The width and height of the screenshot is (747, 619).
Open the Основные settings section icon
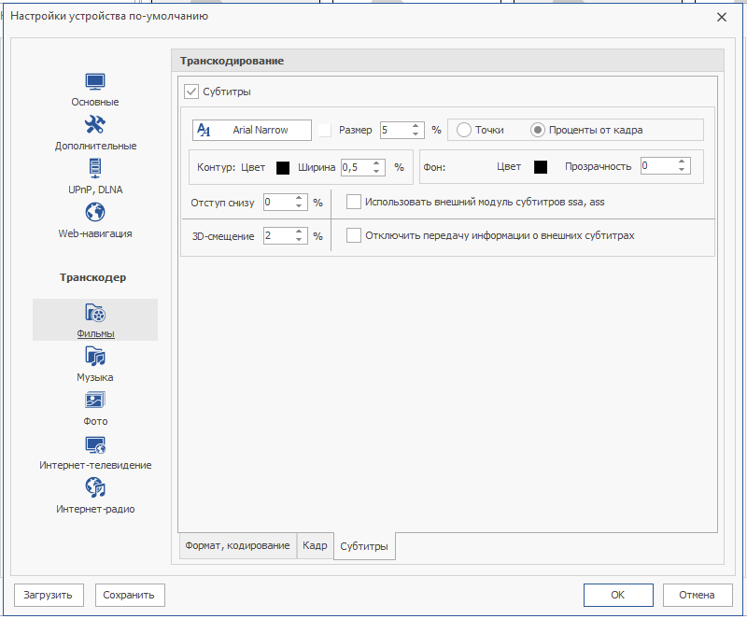tap(95, 82)
